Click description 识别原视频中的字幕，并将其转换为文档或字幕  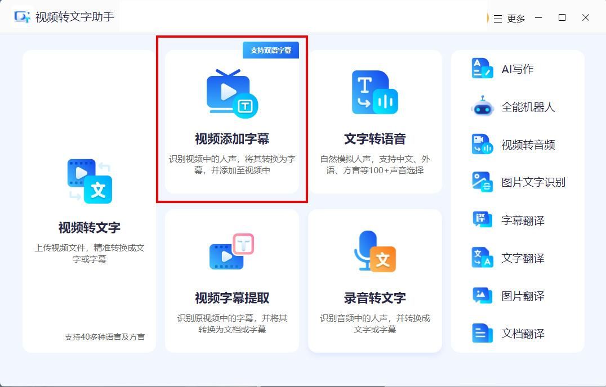point(232,323)
